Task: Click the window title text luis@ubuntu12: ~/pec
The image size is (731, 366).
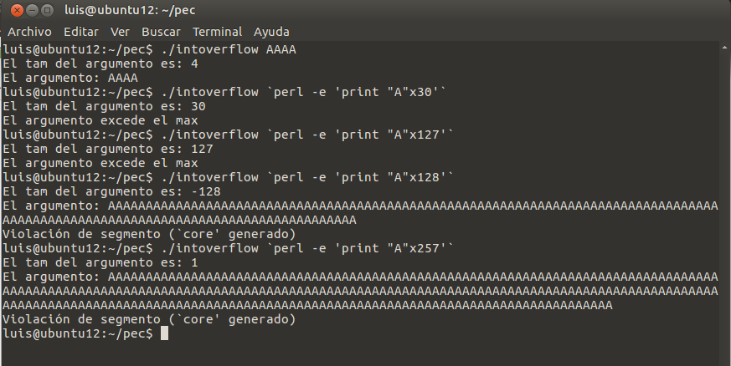Action: point(130,10)
